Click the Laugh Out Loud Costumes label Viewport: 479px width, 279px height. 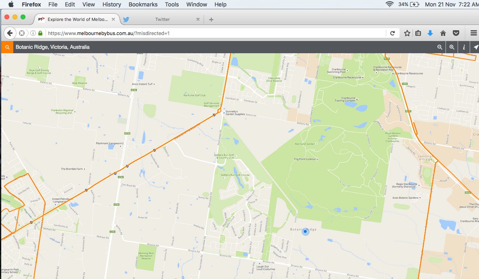click(265, 268)
